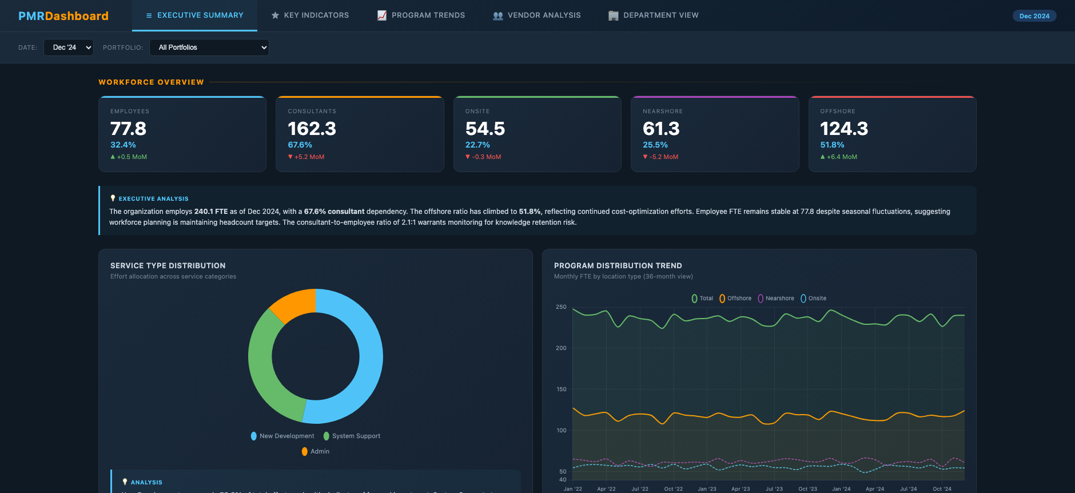Click the Department View building icon
The image size is (1075, 493).
pos(614,15)
